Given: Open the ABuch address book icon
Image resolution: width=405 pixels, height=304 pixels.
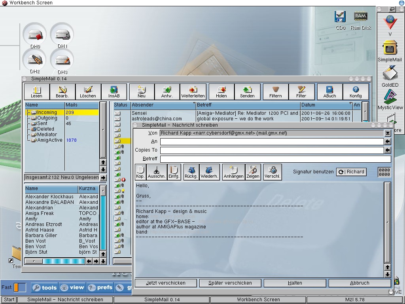Looking at the screenshot, I should pos(329,92).
